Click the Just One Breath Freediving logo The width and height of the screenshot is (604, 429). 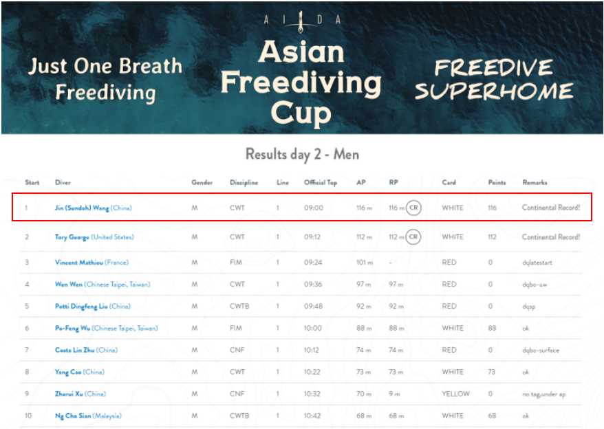pyautogui.click(x=105, y=79)
